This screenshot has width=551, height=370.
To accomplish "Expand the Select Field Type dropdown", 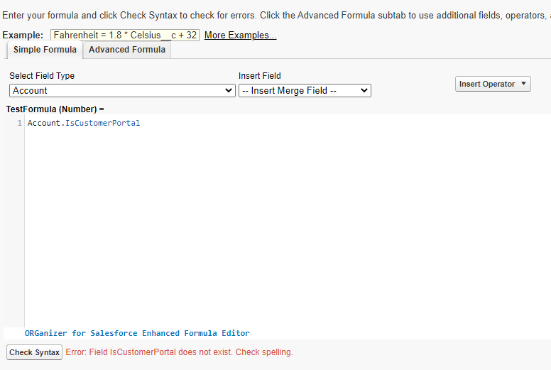I will [123, 91].
